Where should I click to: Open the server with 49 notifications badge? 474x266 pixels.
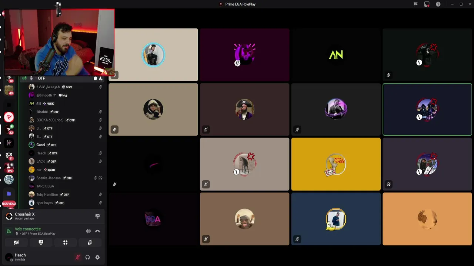[9, 90]
